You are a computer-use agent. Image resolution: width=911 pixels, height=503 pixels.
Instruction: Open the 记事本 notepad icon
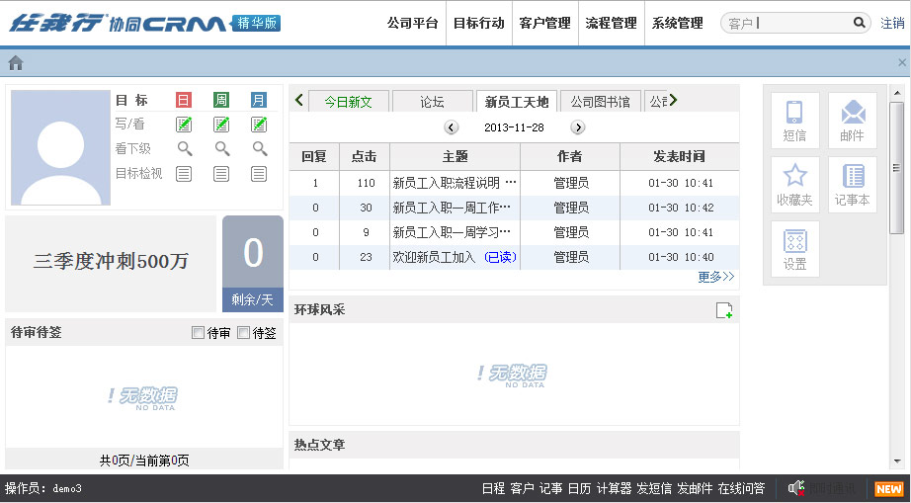[x=852, y=185]
